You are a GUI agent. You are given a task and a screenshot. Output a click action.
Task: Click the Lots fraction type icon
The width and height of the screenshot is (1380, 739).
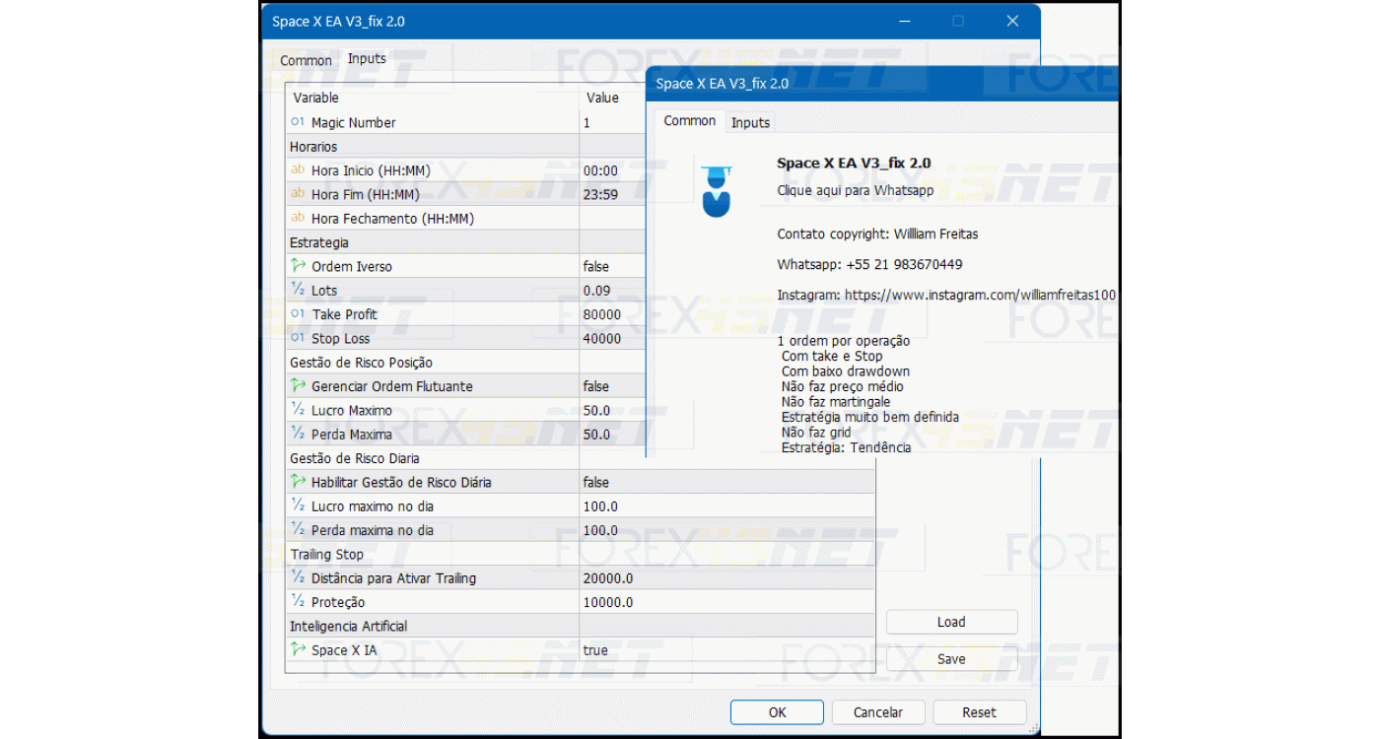coord(298,290)
